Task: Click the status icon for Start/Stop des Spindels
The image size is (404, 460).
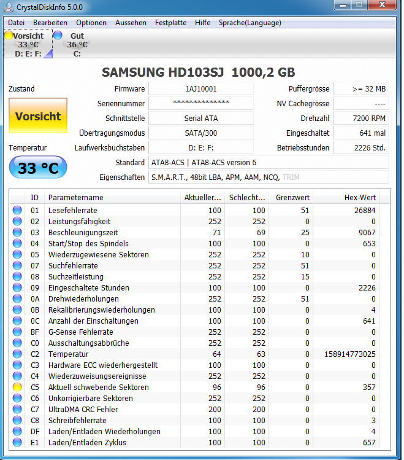Action: click(17, 243)
